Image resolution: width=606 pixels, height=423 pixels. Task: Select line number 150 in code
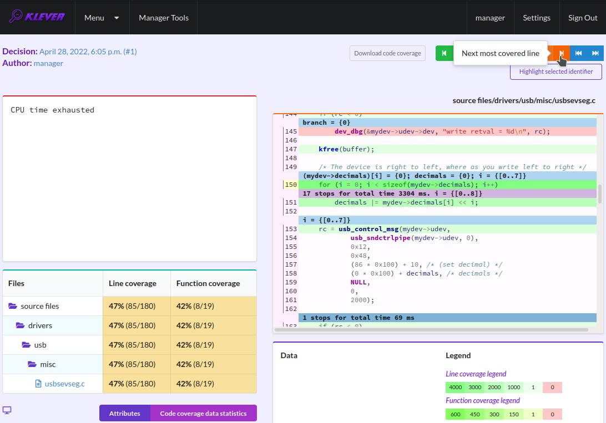[291, 185]
